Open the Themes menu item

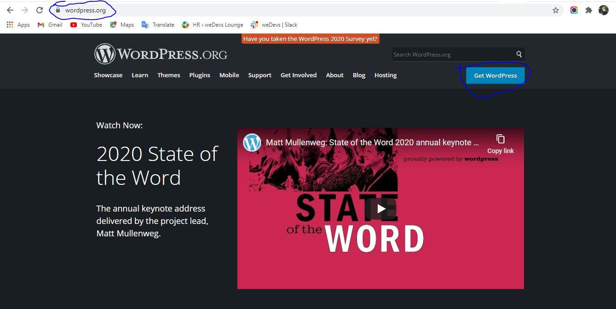point(169,75)
